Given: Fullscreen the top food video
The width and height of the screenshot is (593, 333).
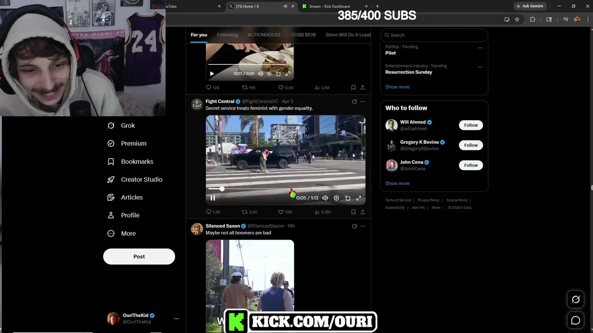Looking at the screenshot, I should click(288, 74).
